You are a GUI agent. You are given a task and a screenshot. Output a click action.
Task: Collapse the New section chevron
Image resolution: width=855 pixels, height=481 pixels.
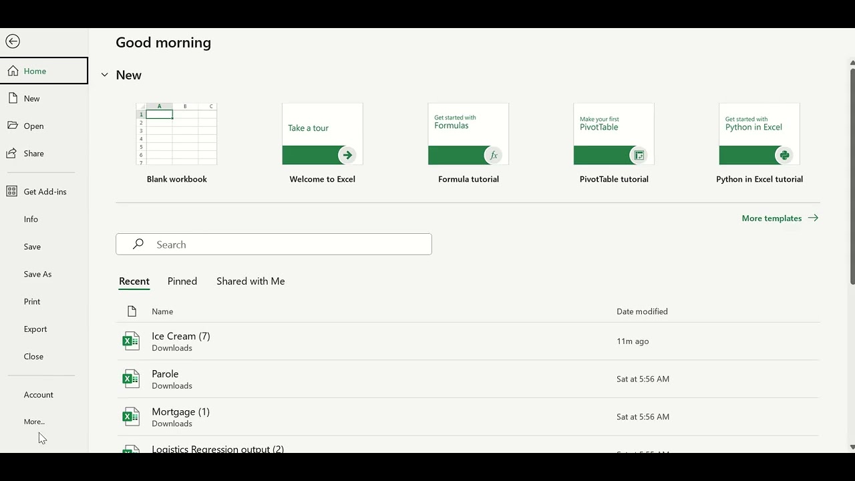104,75
